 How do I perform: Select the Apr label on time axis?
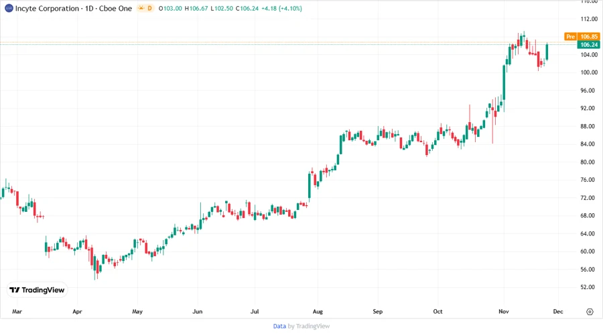(x=77, y=311)
